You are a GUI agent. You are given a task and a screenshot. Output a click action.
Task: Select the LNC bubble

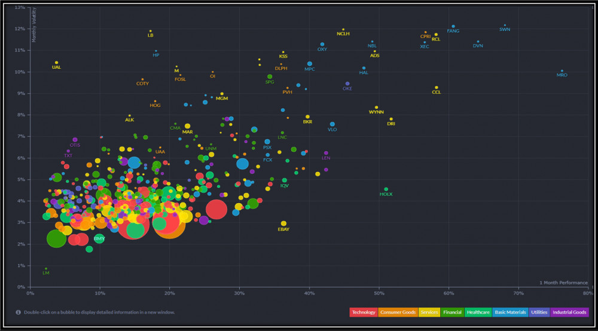[x=282, y=133]
